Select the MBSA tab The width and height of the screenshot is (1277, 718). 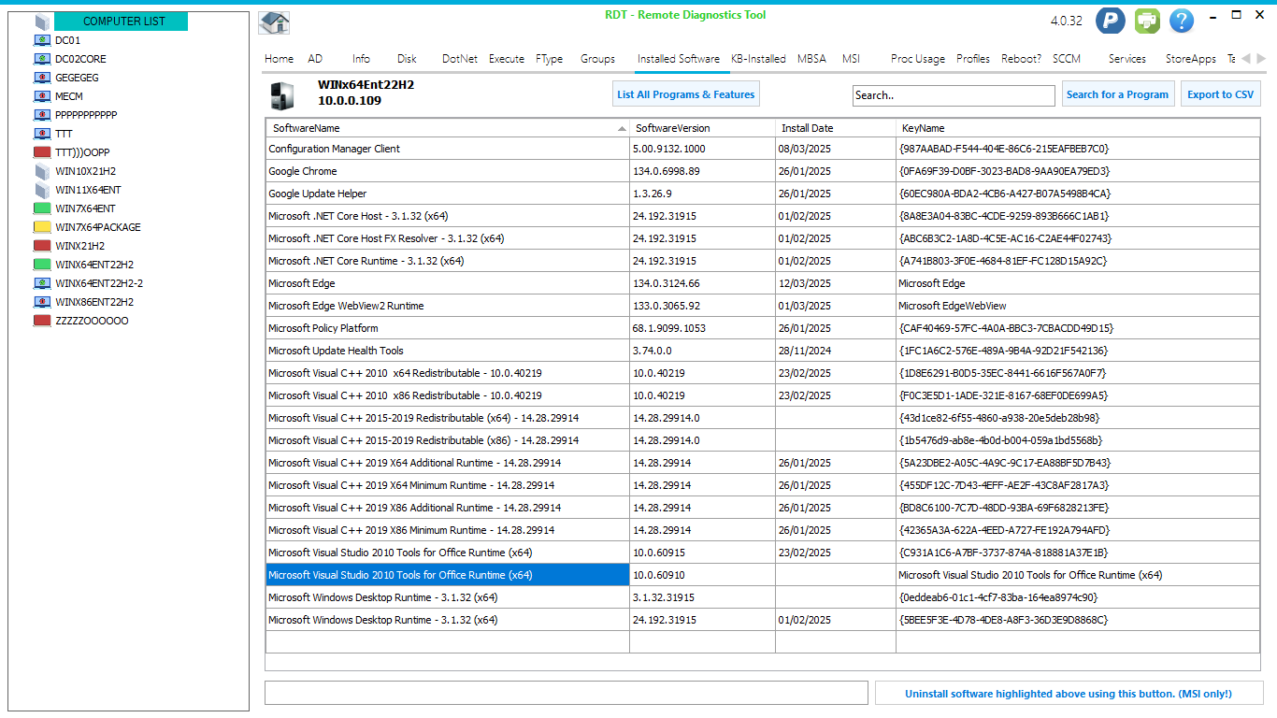(x=811, y=58)
